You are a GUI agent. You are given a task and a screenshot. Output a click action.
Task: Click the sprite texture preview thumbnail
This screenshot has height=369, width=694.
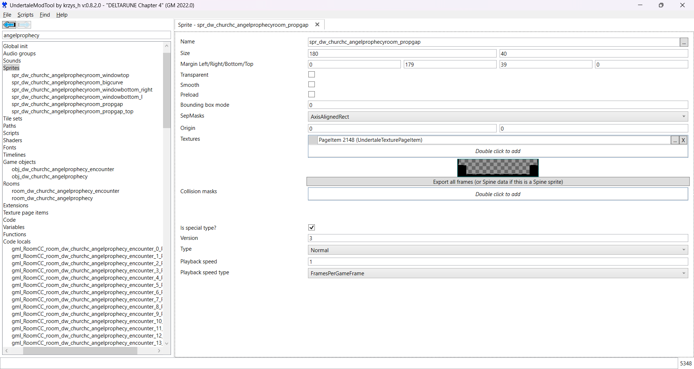pyautogui.click(x=498, y=167)
